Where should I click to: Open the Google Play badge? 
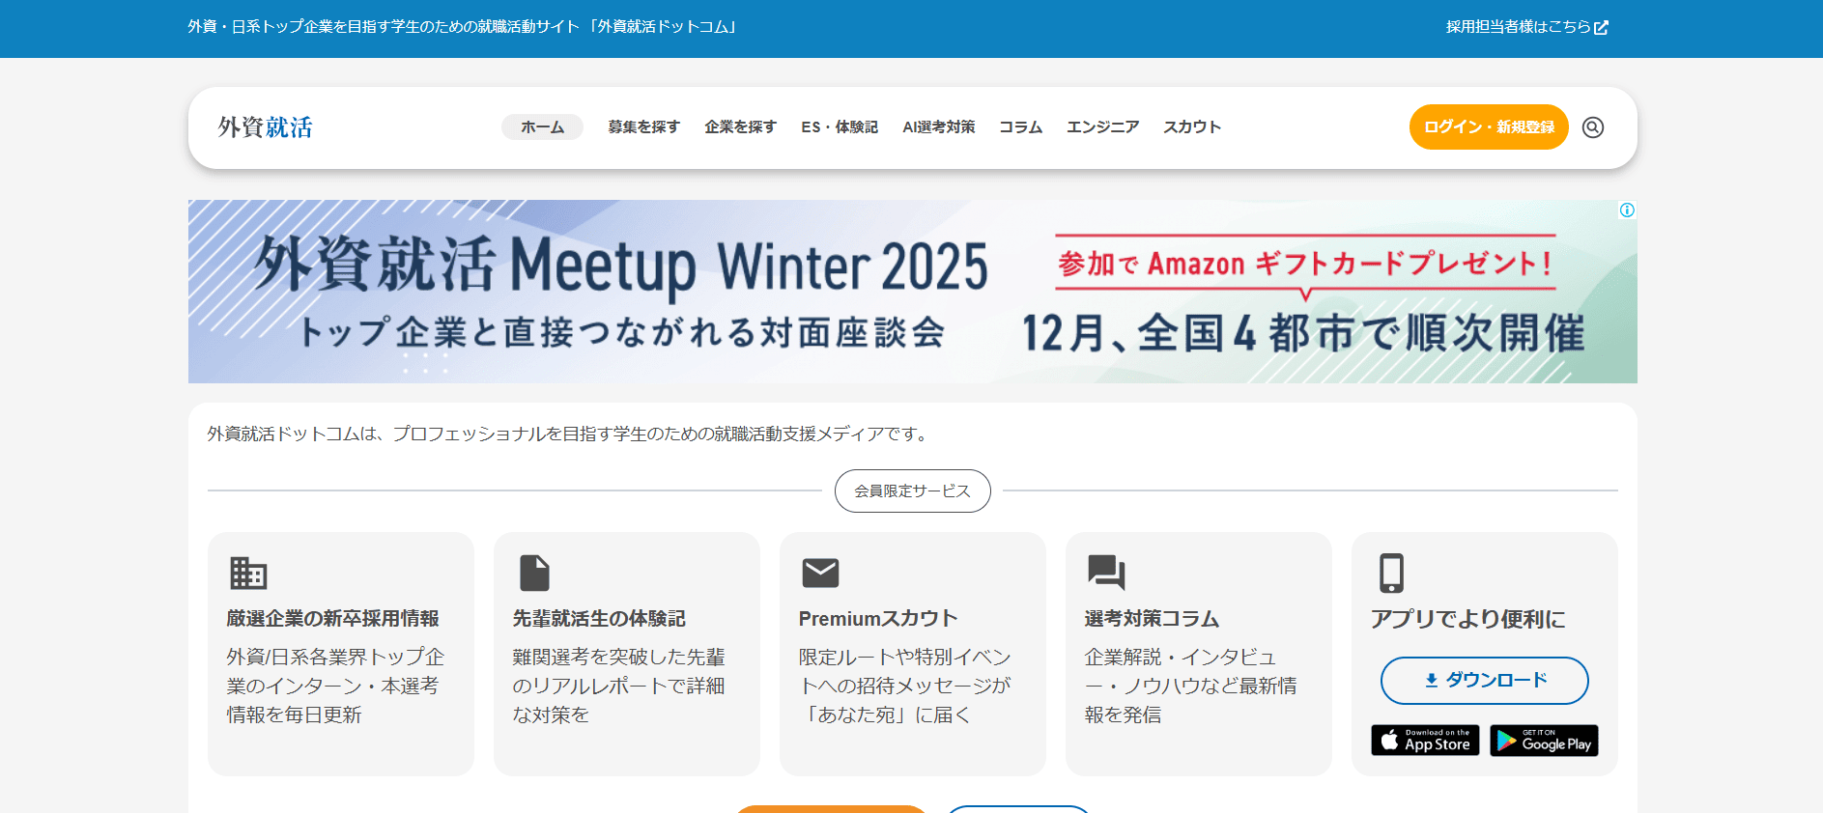pyautogui.click(x=1544, y=741)
